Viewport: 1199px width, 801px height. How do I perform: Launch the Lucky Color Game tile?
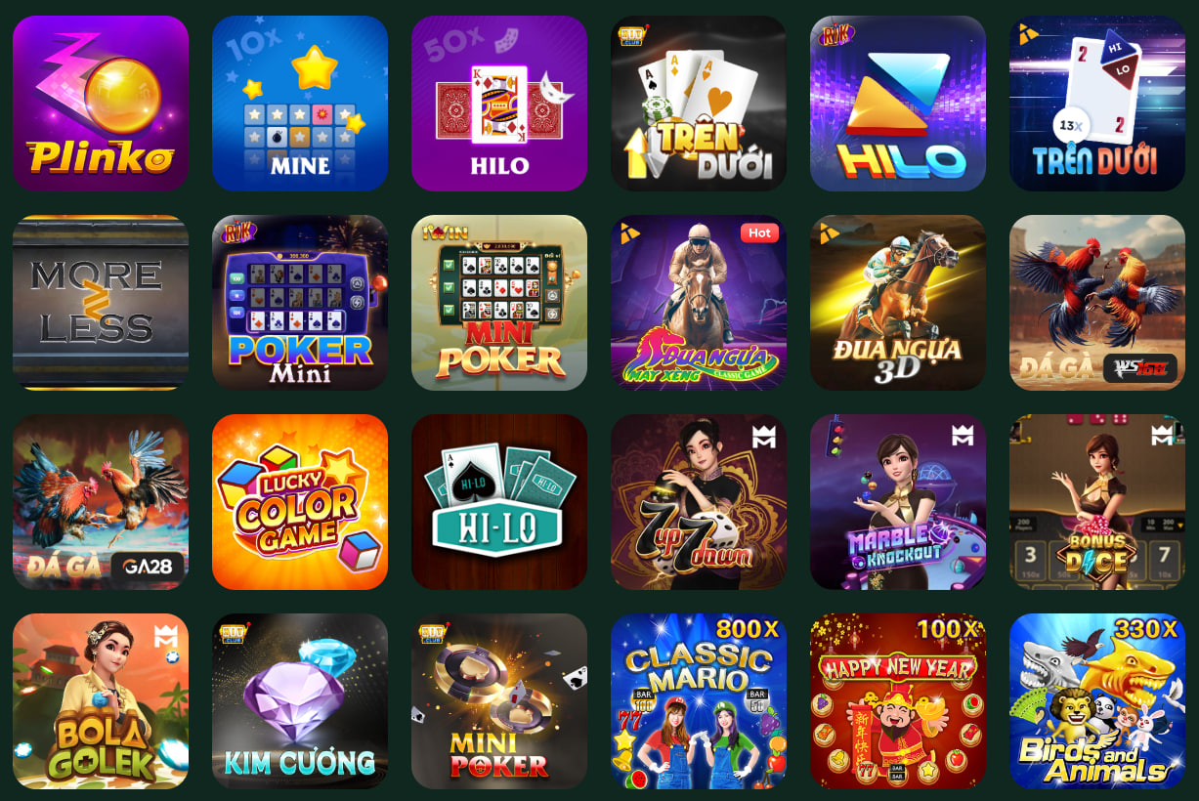tap(300, 502)
